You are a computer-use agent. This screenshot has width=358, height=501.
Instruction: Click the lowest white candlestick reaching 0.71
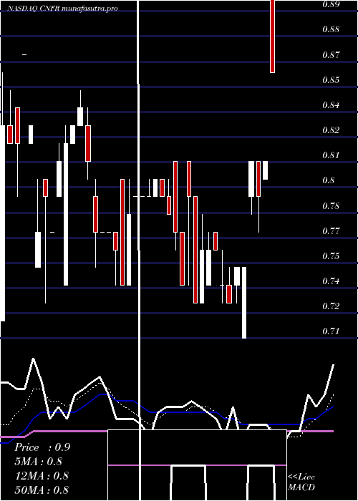click(244, 302)
